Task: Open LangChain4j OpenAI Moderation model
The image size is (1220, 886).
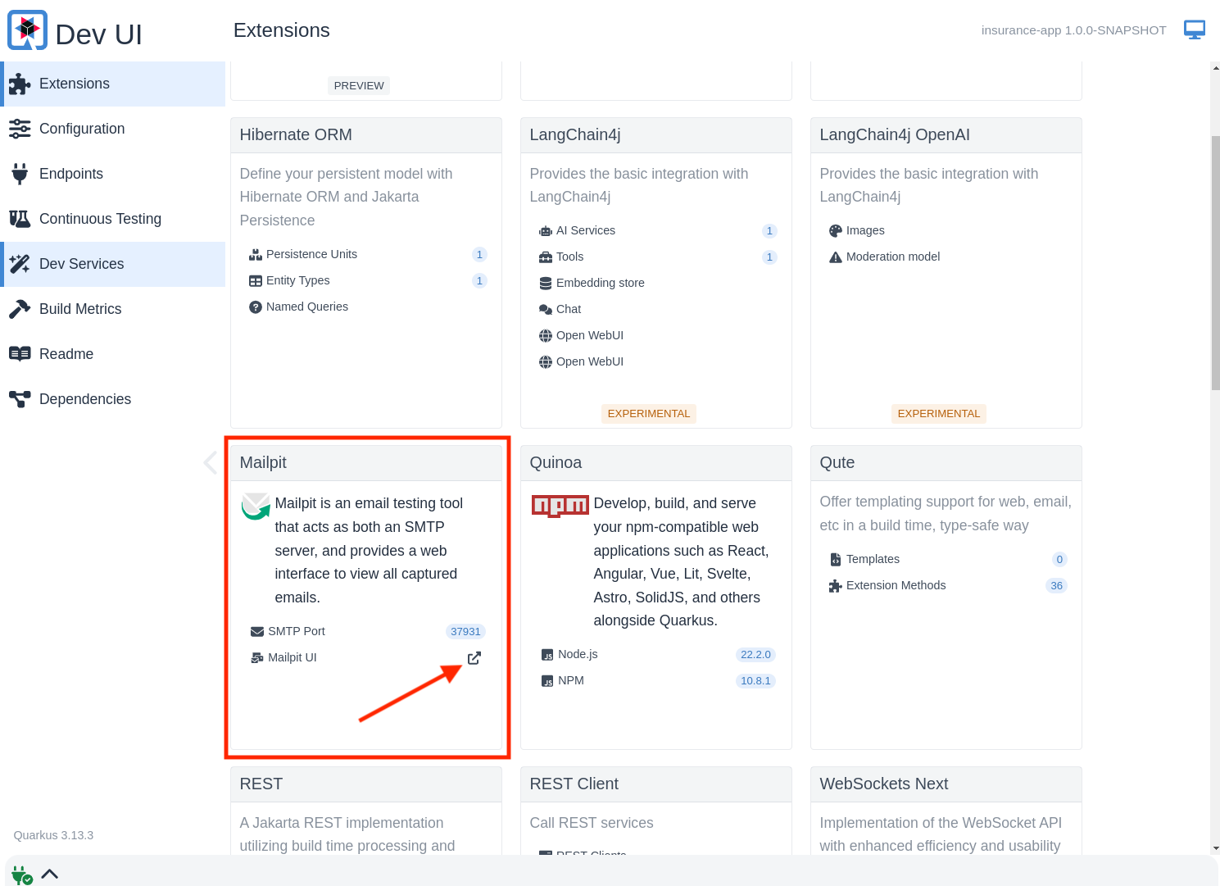Action: point(892,257)
